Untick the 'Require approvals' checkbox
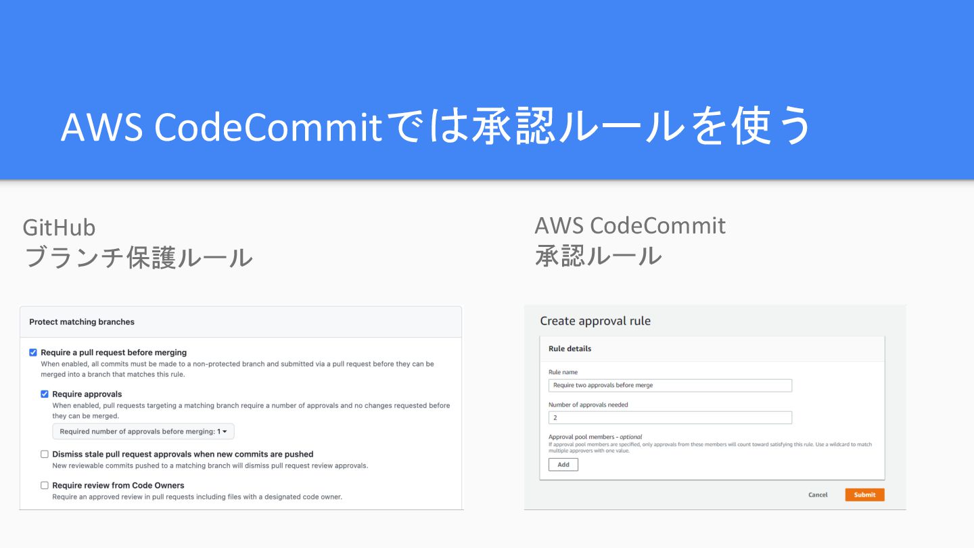974x548 pixels. point(45,394)
